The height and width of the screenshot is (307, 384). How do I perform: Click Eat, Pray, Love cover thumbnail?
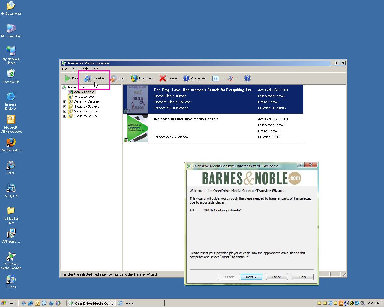[137, 99]
